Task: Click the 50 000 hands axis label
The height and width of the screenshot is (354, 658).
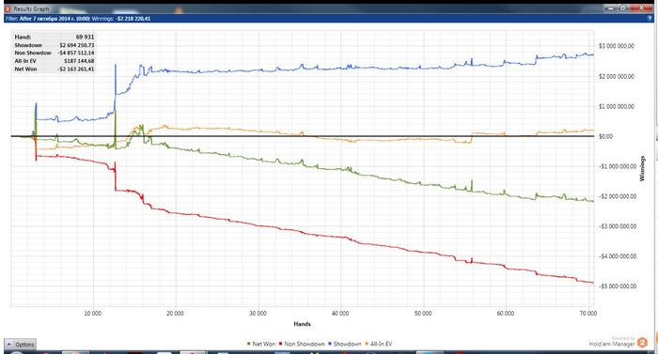Action: pos(423,314)
